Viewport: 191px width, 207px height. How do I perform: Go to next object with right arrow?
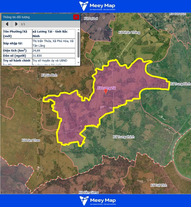pyautogui.click(x=16, y=24)
